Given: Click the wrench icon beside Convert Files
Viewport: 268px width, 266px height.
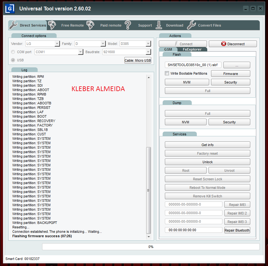Looking at the screenshot, I should pyautogui.click(x=191, y=25).
